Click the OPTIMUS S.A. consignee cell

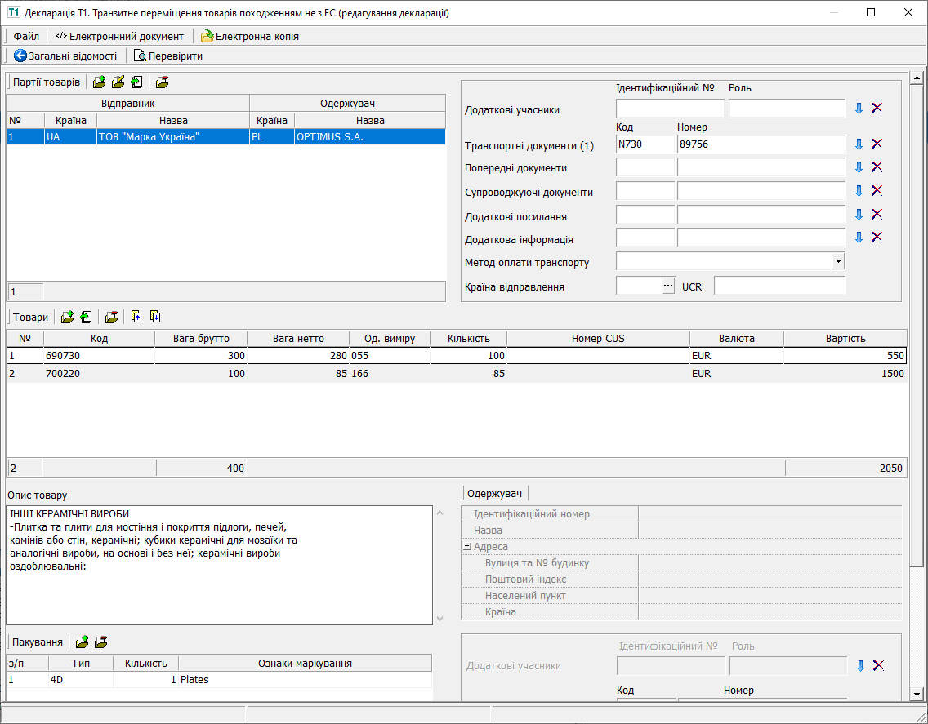click(x=370, y=136)
